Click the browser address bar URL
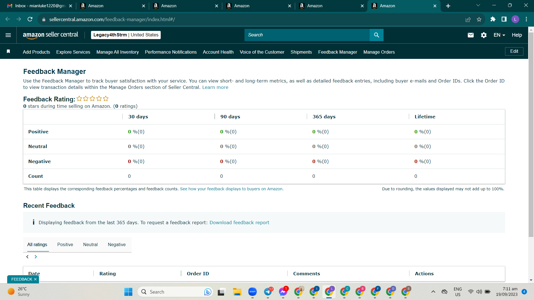 coord(112,19)
